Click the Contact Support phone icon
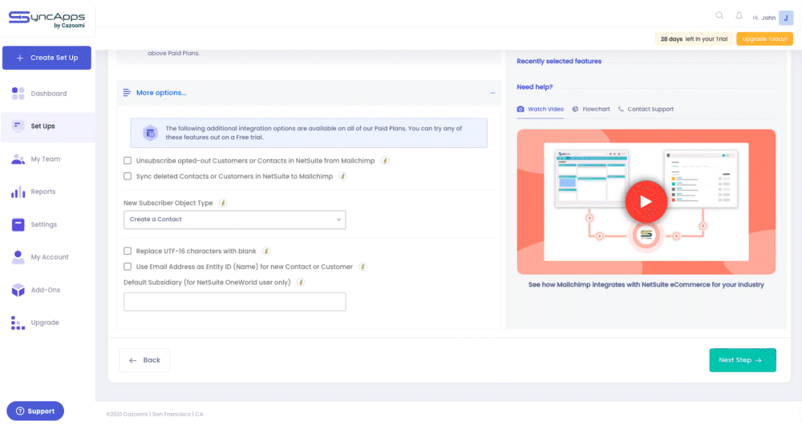Screen dimensions: 802x434 click(x=621, y=109)
